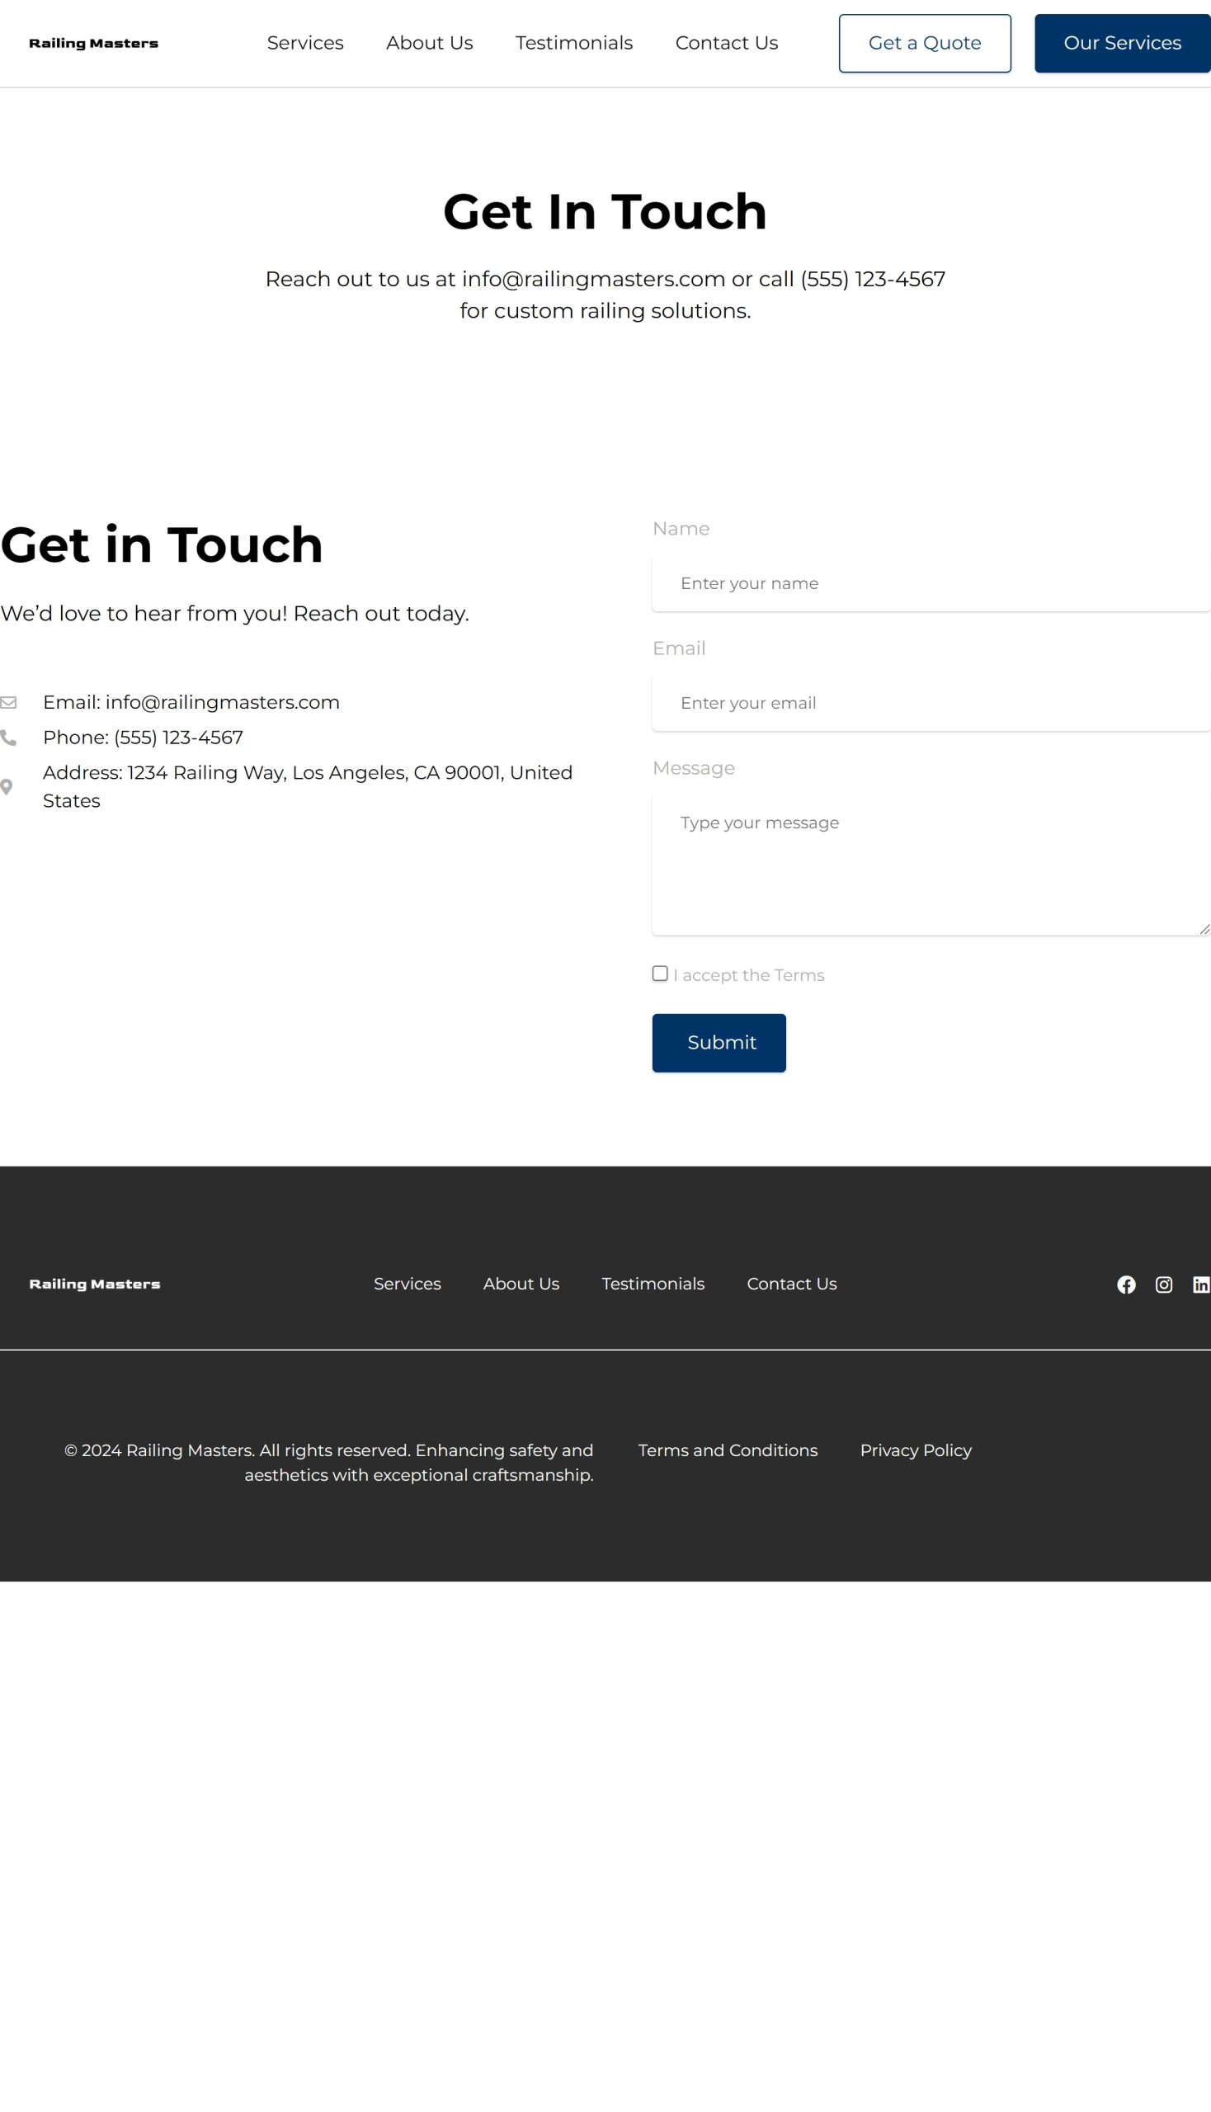Open the Facebook icon in footer

coord(1125,1285)
